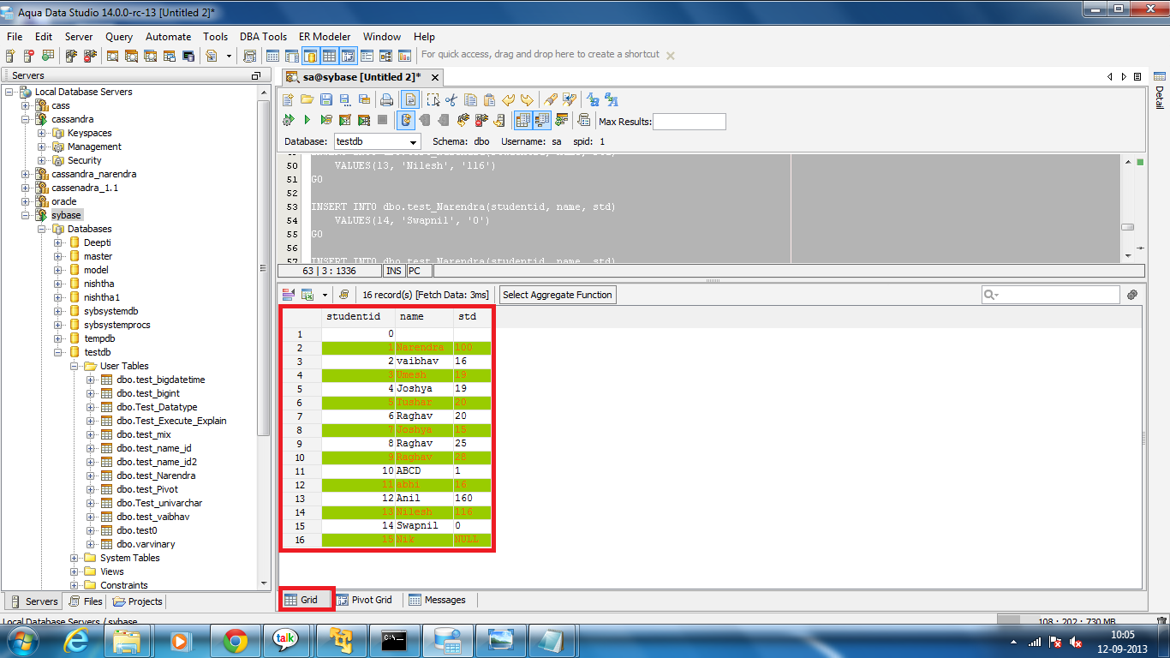Click the SQL editor vertical scrollbar

coord(1127,226)
